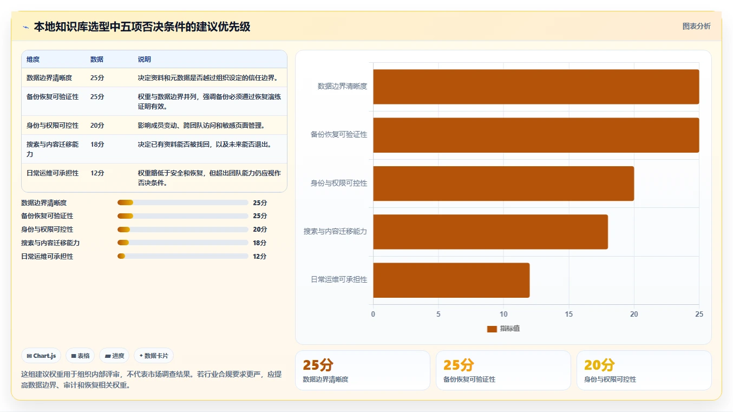The image size is (733, 412).
Task: Click the description starting 决定资料和元数据
Action: pos(208,78)
